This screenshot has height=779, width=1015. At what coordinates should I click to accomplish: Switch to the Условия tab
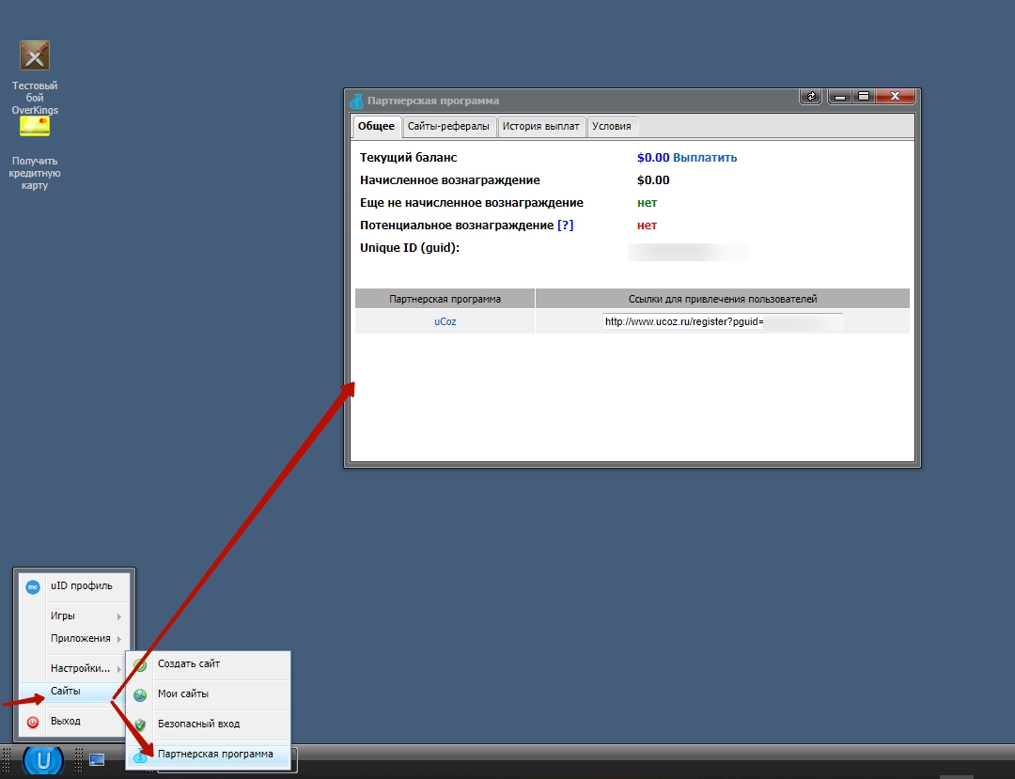(x=612, y=127)
